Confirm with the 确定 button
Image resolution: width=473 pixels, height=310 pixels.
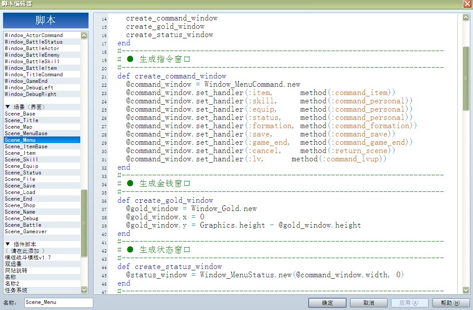tap(327, 303)
